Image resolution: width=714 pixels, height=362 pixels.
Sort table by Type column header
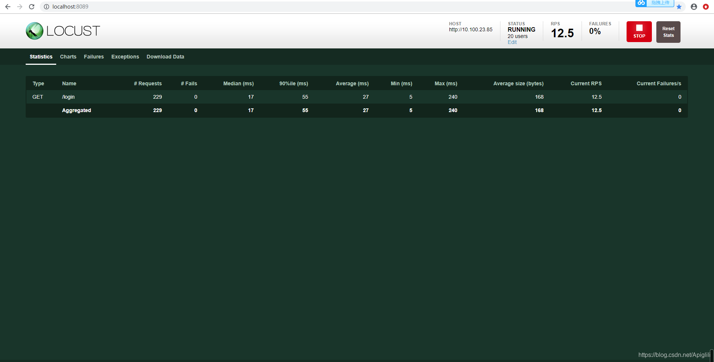click(38, 83)
